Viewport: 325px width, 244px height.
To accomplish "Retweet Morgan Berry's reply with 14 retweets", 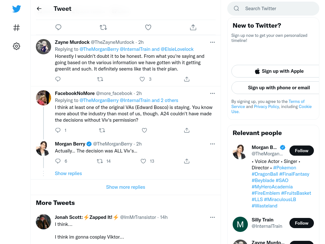I will coord(100,161).
